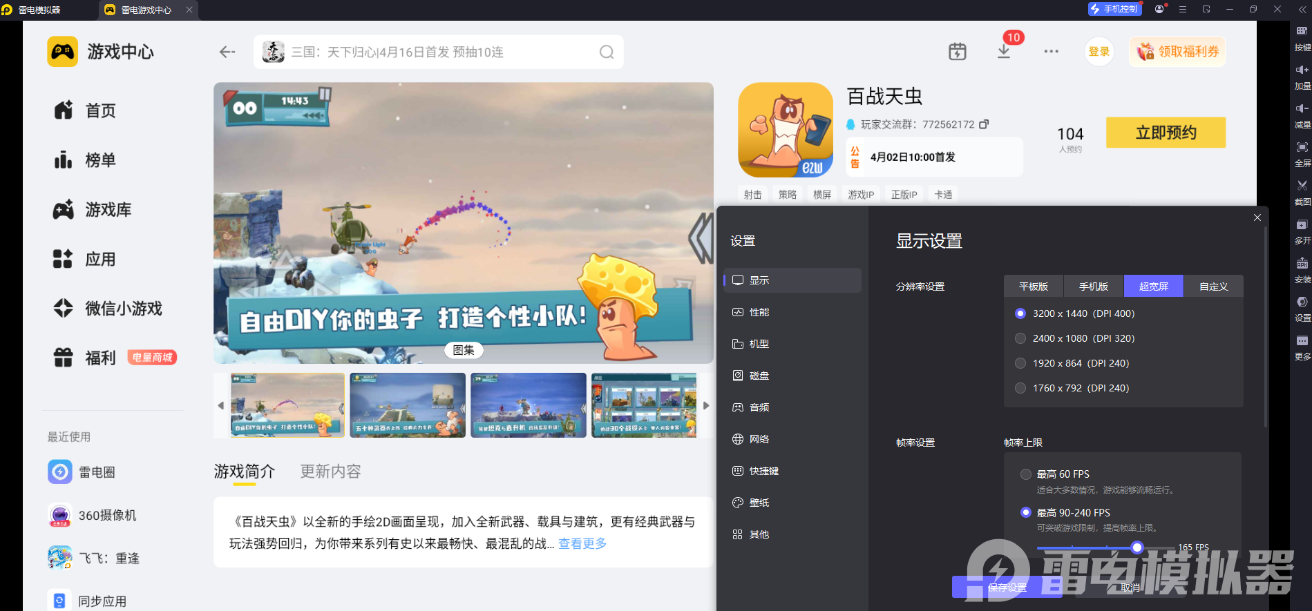Viewport: 1312px width, 611px height.
Task: Open the 游戏库 game library
Action: [x=93, y=210]
